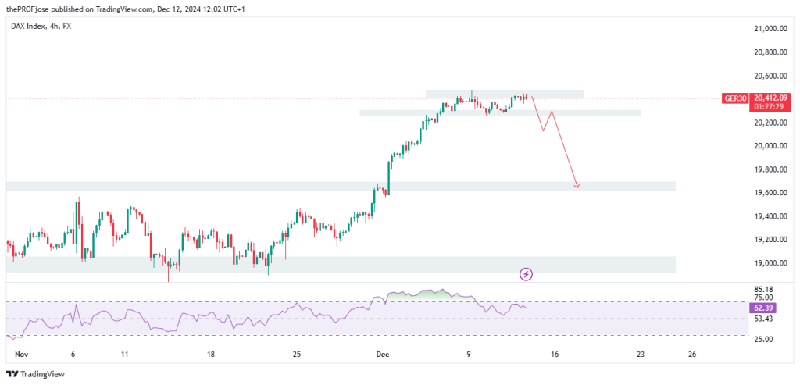Click the 23 date label on time axis
This screenshot has height=385, width=800.
[x=641, y=354]
